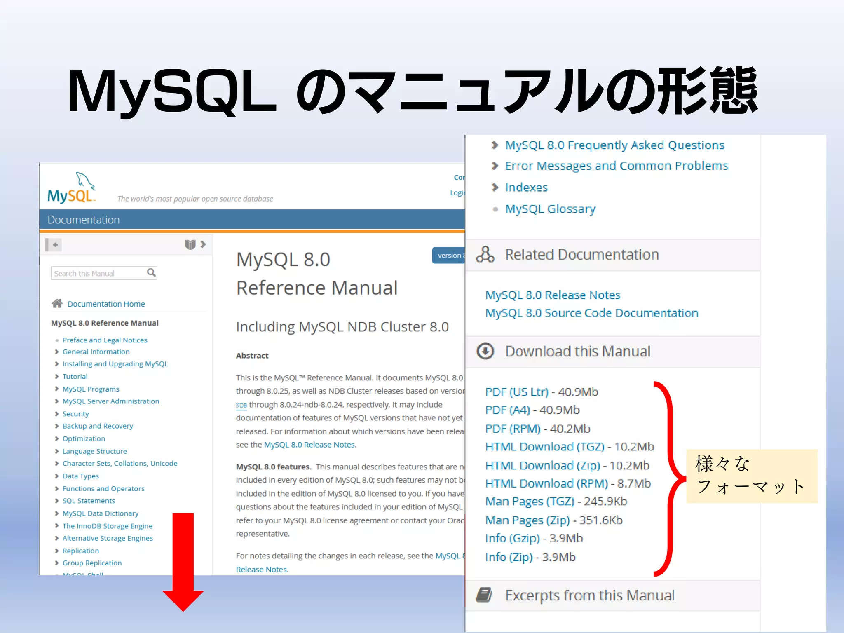Viewport: 844px width, 633px height.
Task: Collapse sidebar with left arrow icon
Action: click(54, 245)
